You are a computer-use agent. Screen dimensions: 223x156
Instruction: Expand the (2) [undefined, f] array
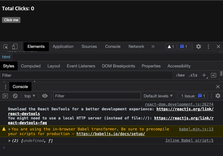9,141
